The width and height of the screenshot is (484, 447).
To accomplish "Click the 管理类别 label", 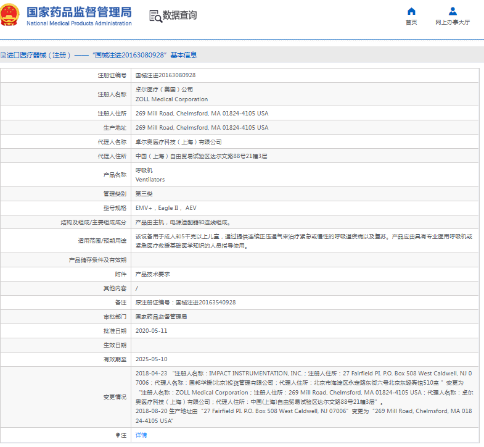I will click(115, 194).
